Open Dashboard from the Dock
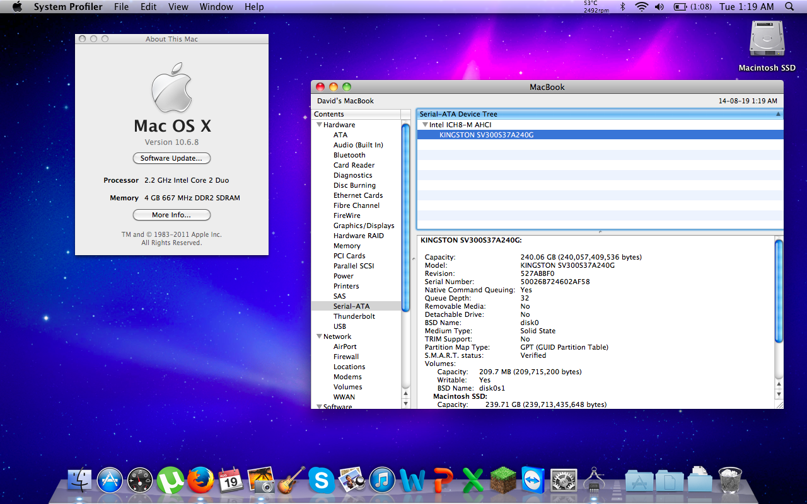Image resolution: width=807 pixels, height=504 pixels. coord(140,480)
